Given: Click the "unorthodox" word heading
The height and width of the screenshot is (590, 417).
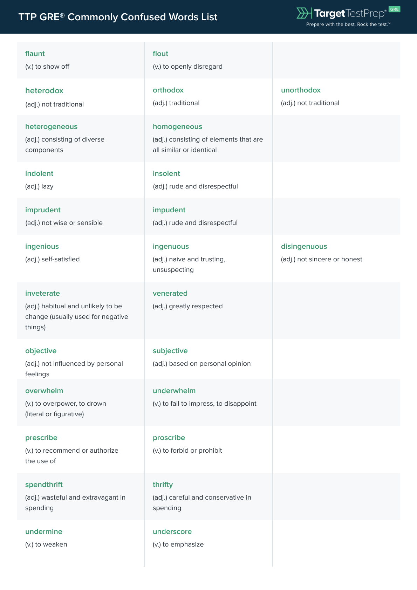Looking at the screenshot, I should tap(301, 90).
